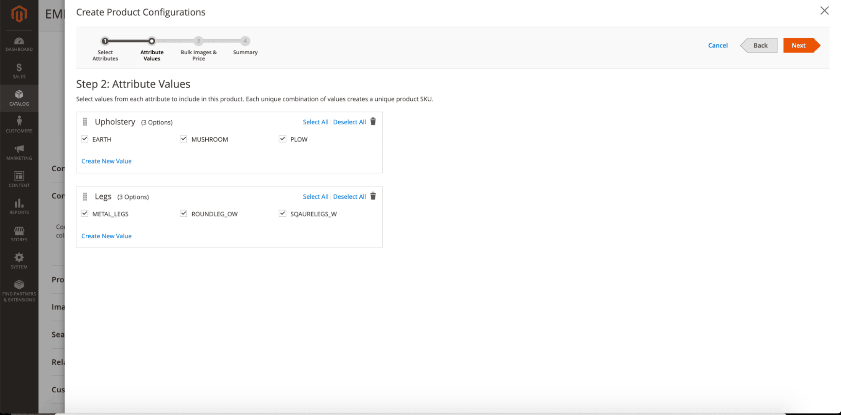
Task: Click the Step 2: Attribute Values heading
Action: [x=133, y=84]
